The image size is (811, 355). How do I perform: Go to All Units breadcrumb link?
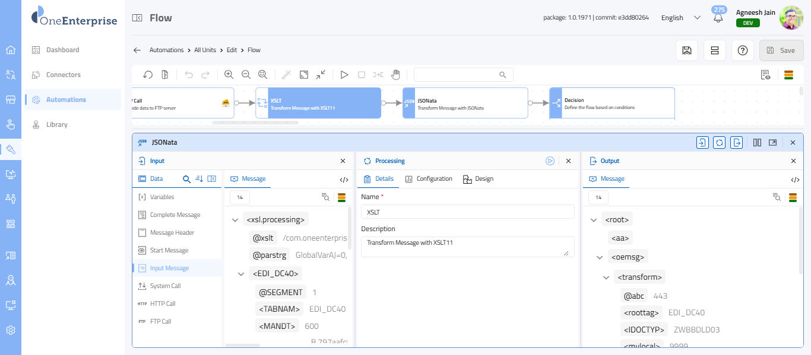point(205,50)
